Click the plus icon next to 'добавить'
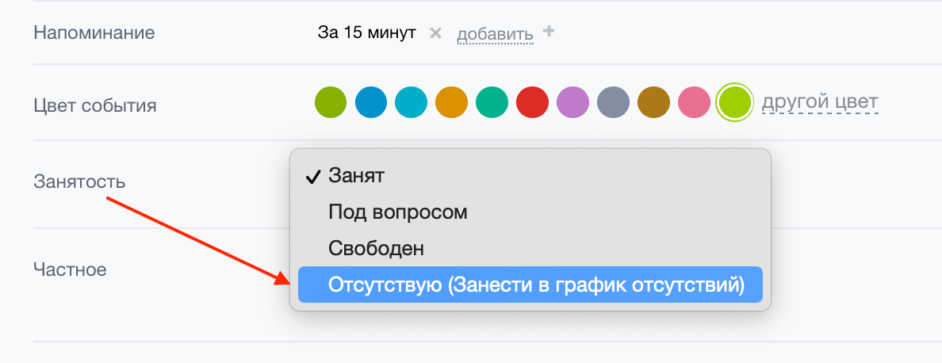Viewport: 942px width, 363px height. pyautogui.click(x=548, y=31)
